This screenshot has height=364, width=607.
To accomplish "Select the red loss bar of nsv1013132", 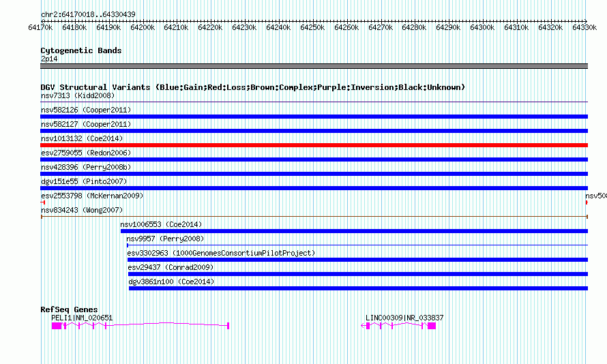I will tap(314, 145).
